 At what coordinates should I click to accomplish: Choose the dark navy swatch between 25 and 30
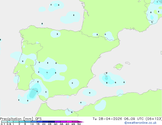52,122
